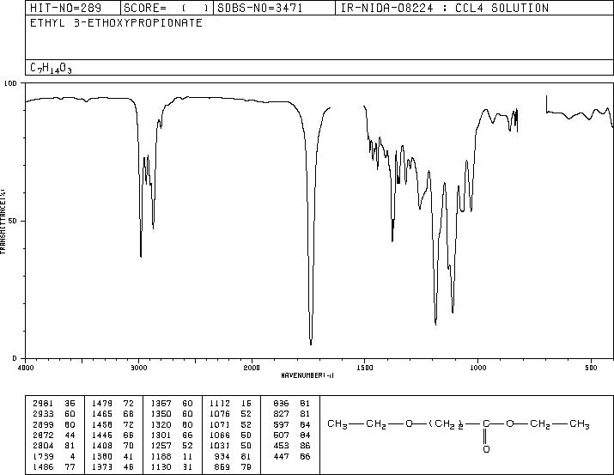Click the C7H14O3 molecular formula

(51, 68)
